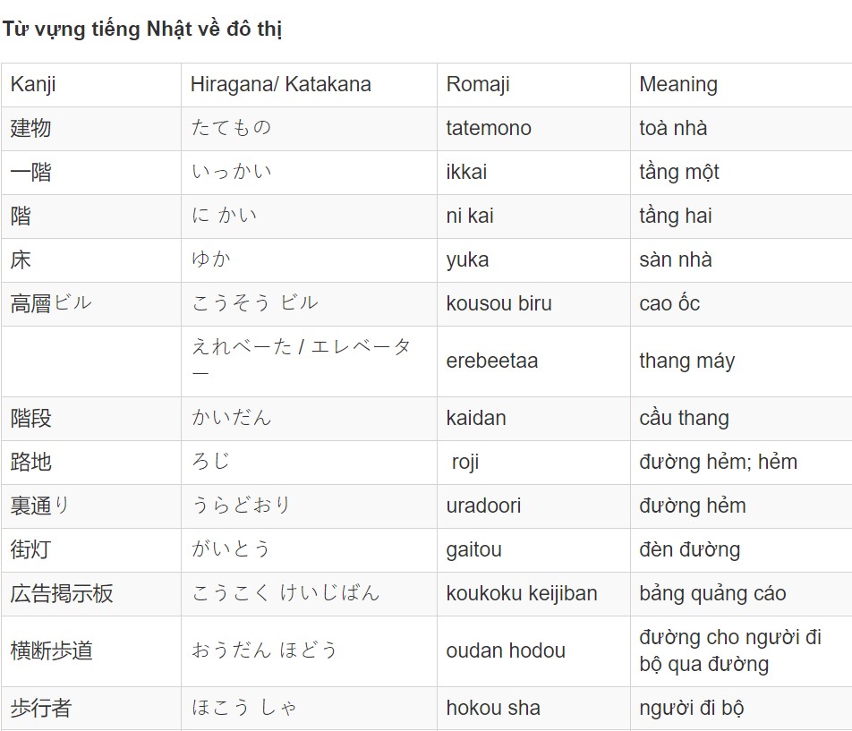852x731 pixels.
Task: Select the meaning cell đèn đường
Action: pos(741,550)
